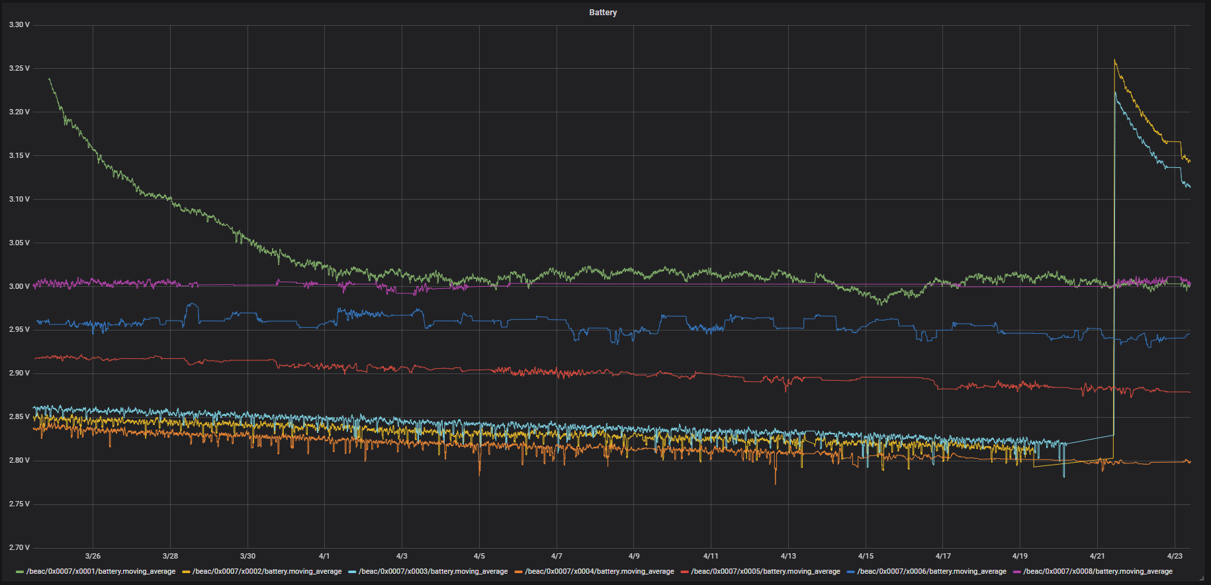Open red color swatch for x0005 series
Screen dimensions: 1211x585
click(x=684, y=572)
